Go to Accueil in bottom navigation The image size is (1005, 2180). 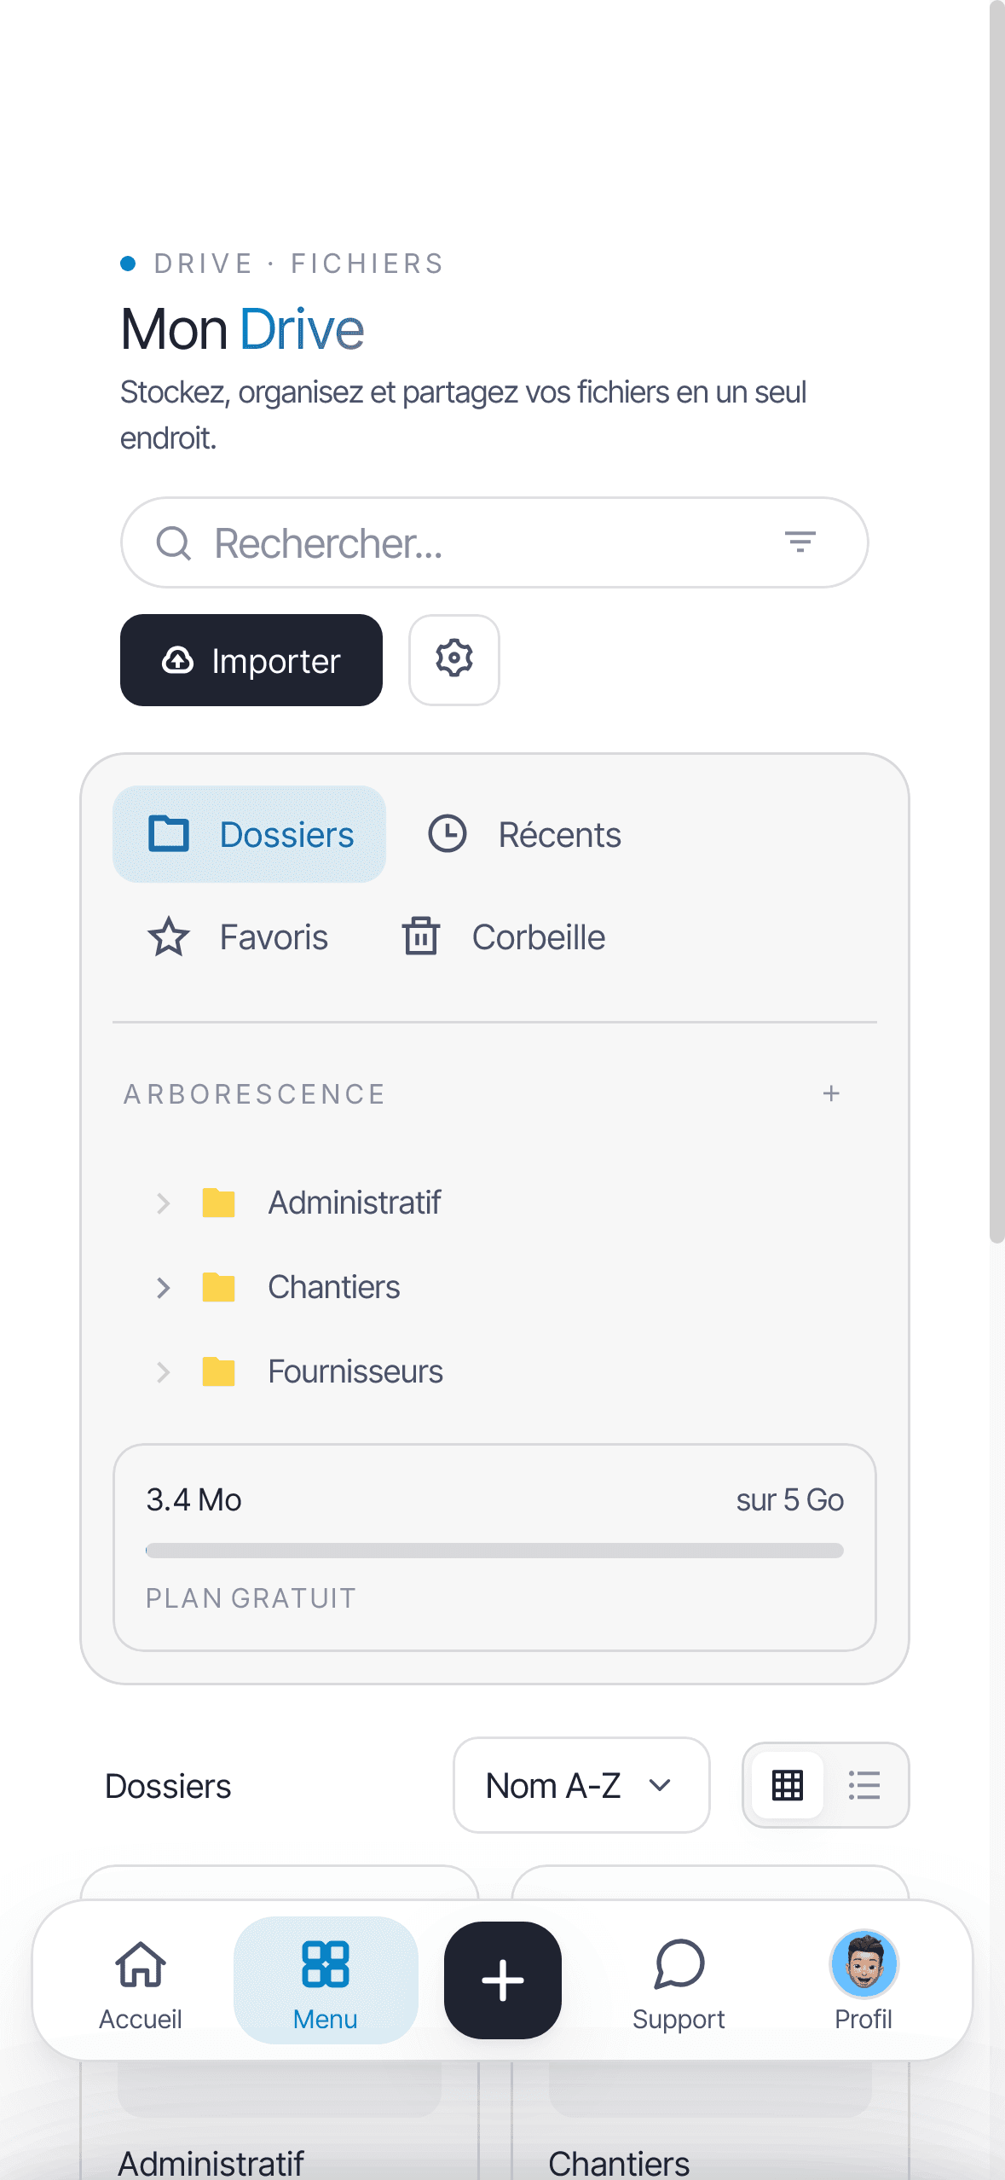(141, 1980)
